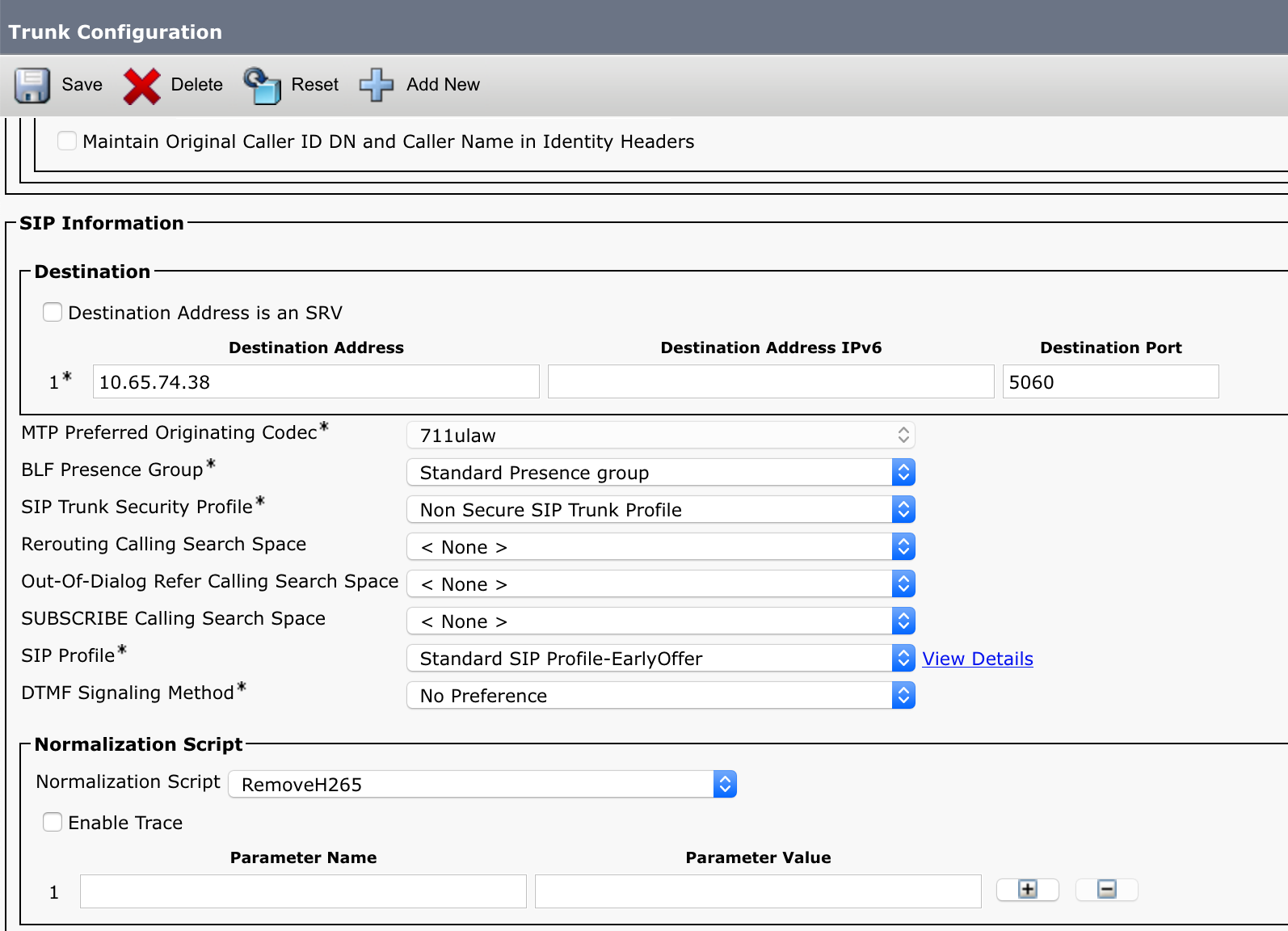Open the View Details link
The image size is (1288, 931).
point(978,659)
